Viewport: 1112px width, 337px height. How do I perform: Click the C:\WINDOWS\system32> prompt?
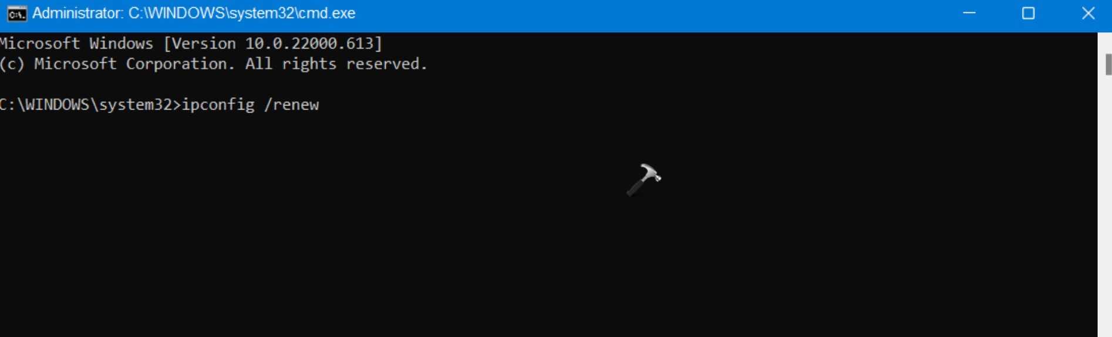pyautogui.click(x=90, y=105)
